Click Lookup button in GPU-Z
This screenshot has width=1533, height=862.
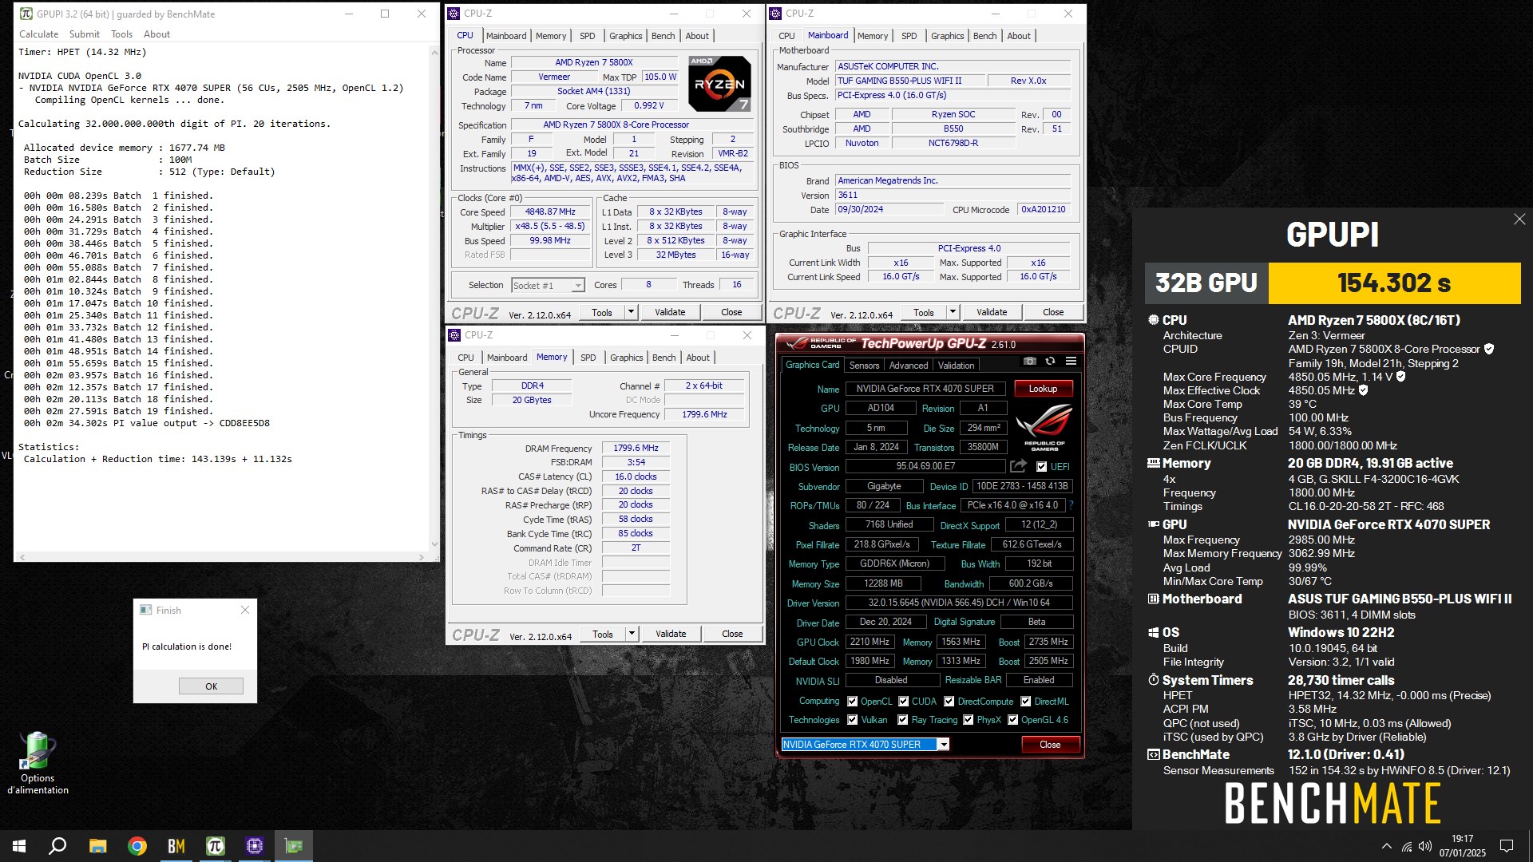point(1043,389)
